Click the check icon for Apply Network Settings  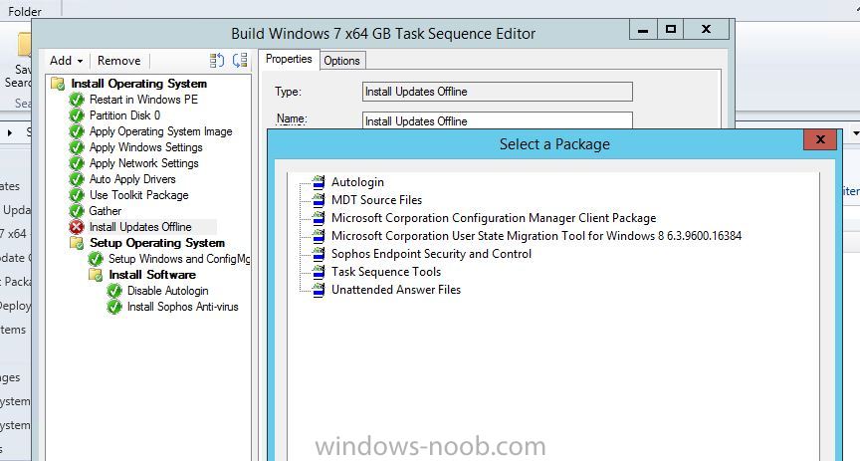77,163
